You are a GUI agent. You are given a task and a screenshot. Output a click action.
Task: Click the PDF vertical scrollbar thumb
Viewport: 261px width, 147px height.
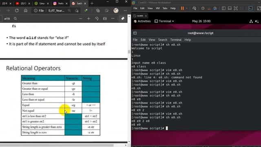[129, 52]
